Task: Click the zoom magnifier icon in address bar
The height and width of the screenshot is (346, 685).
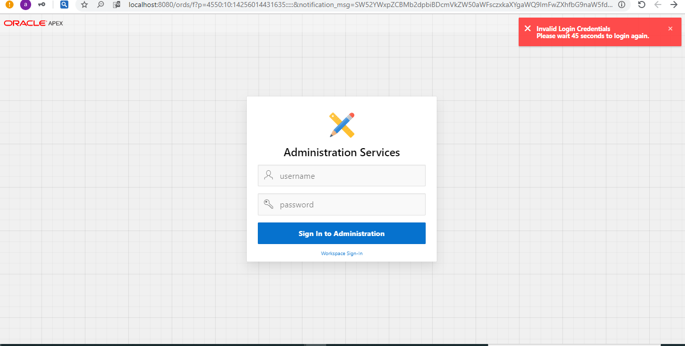Action: 101,5
